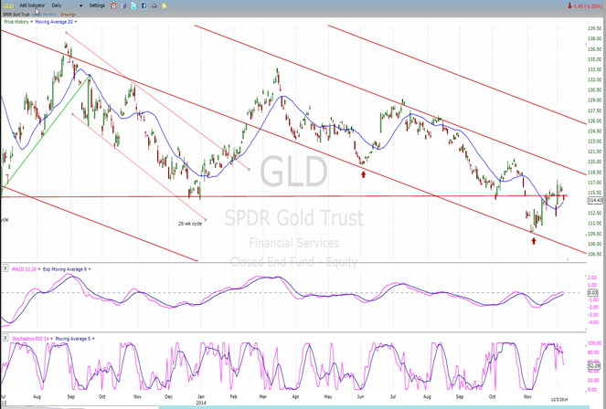Click the current price label 114.43
The width and height of the screenshot is (606, 409).
[595, 200]
